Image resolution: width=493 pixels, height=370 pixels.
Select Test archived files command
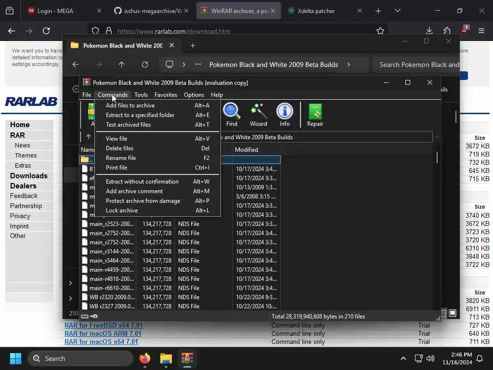157,125
